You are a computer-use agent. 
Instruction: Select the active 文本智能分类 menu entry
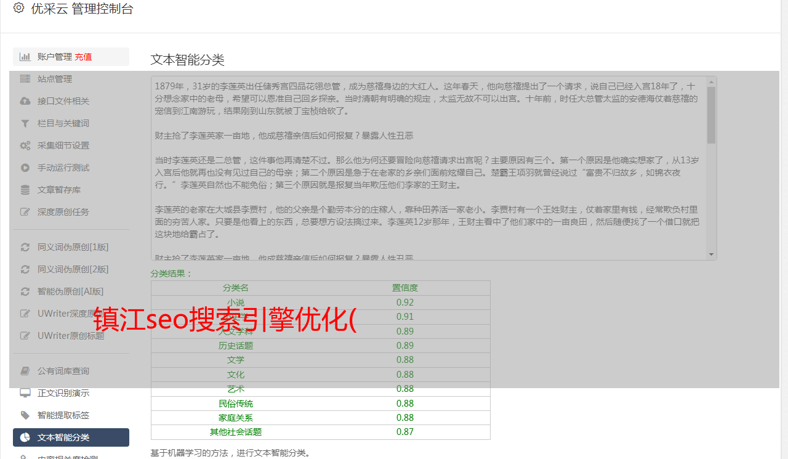point(71,437)
